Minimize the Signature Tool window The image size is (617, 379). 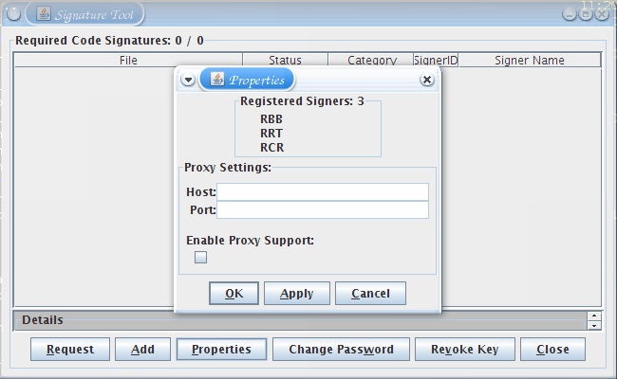coord(569,14)
